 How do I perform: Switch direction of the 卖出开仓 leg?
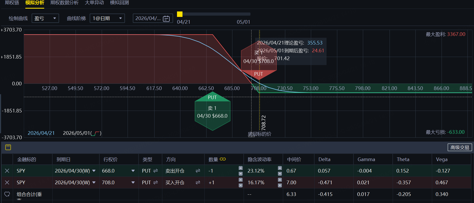[x=198, y=171]
